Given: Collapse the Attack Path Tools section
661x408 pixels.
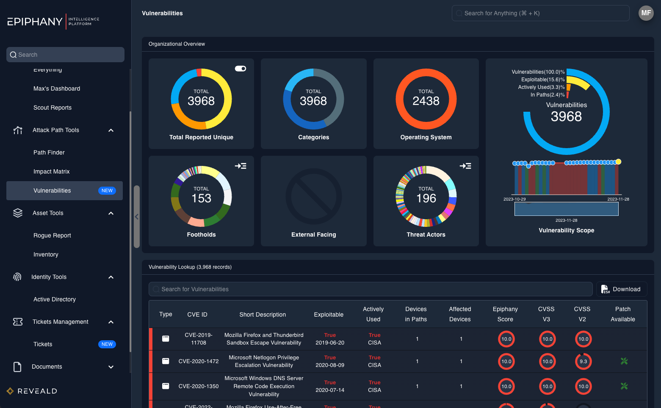Looking at the screenshot, I should [x=111, y=130].
